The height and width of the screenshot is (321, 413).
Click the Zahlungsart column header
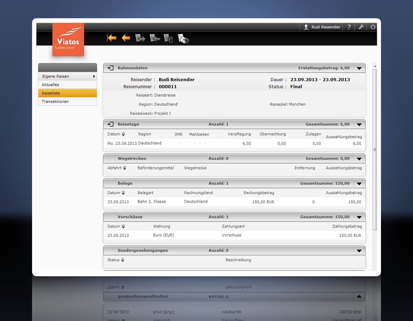pyautogui.click(x=233, y=226)
